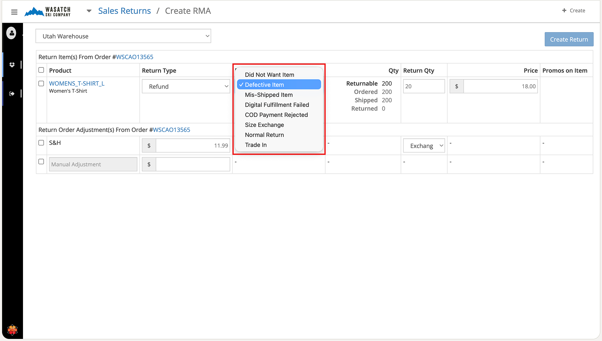The image size is (602, 341).
Task: Click into the Return Qty field
Action: click(424, 86)
